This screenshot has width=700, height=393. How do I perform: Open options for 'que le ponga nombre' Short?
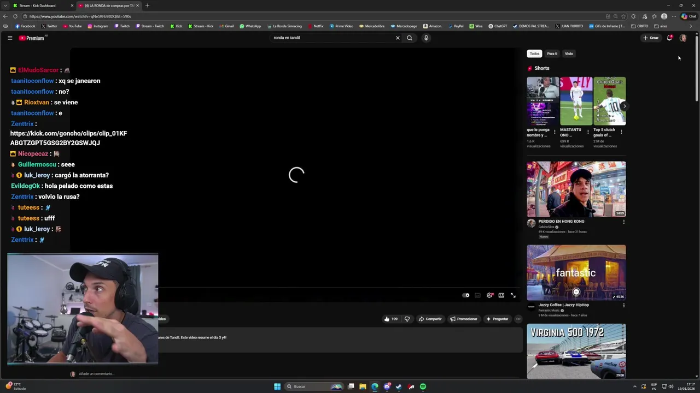tap(555, 132)
